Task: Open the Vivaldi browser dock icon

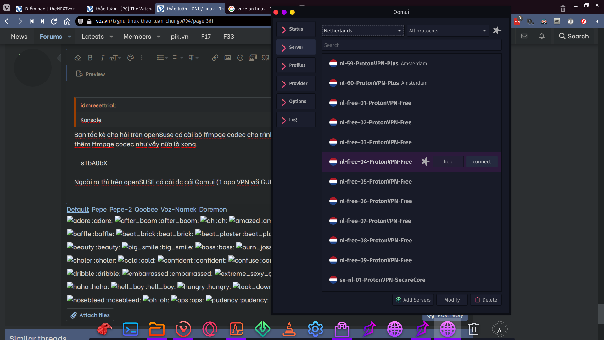Action: click(x=183, y=329)
